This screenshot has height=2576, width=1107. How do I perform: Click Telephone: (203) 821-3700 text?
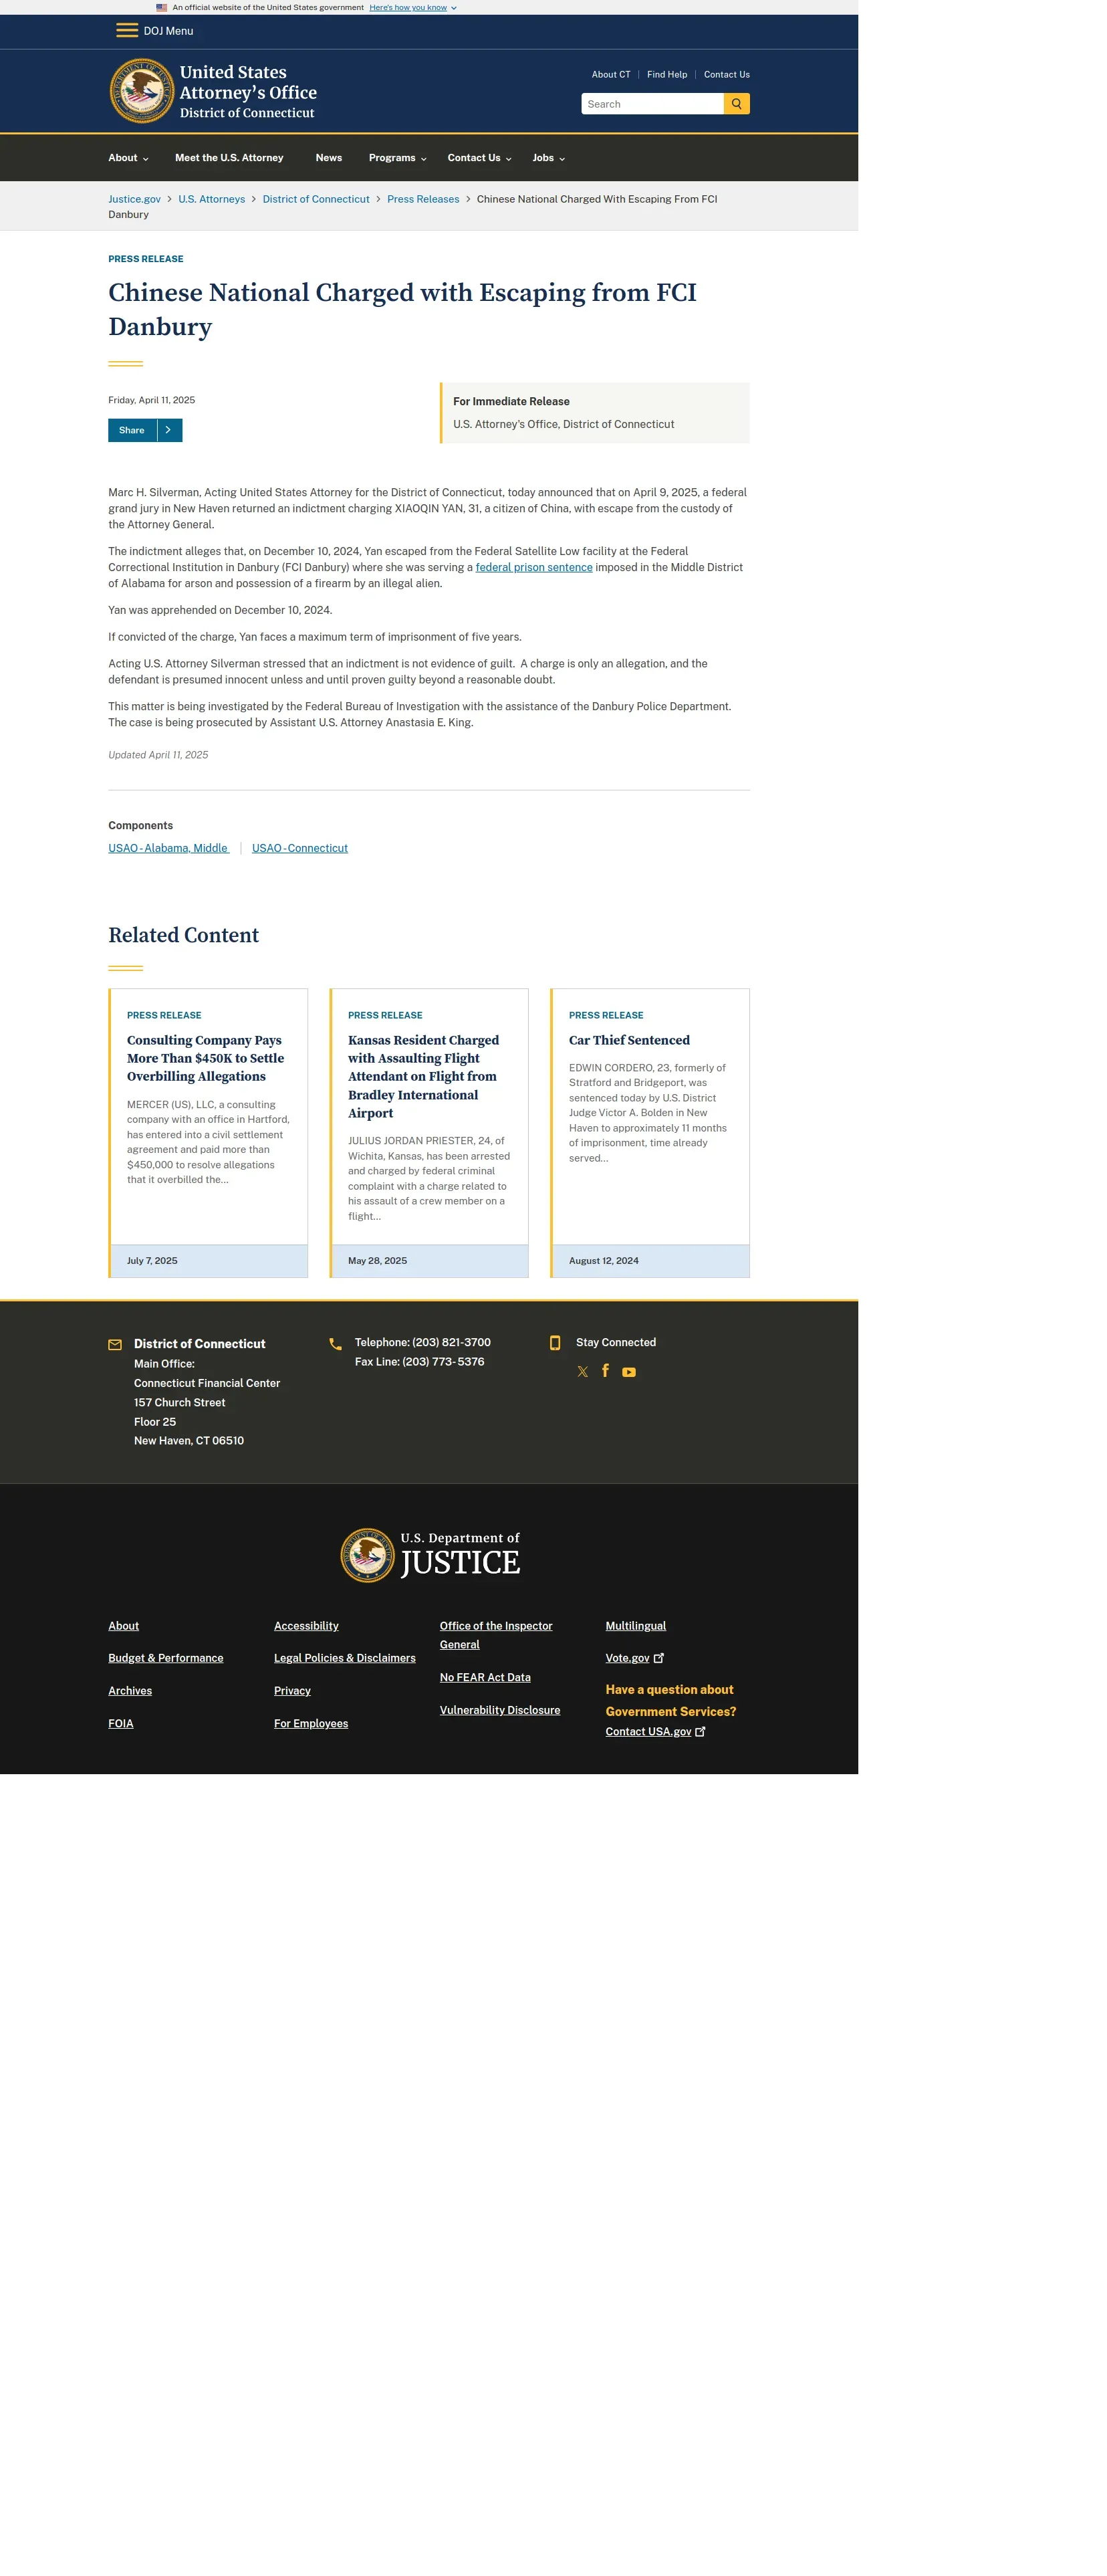click(x=423, y=1343)
